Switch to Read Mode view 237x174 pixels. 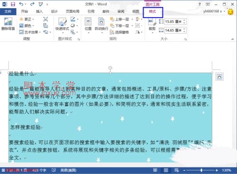(155, 170)
